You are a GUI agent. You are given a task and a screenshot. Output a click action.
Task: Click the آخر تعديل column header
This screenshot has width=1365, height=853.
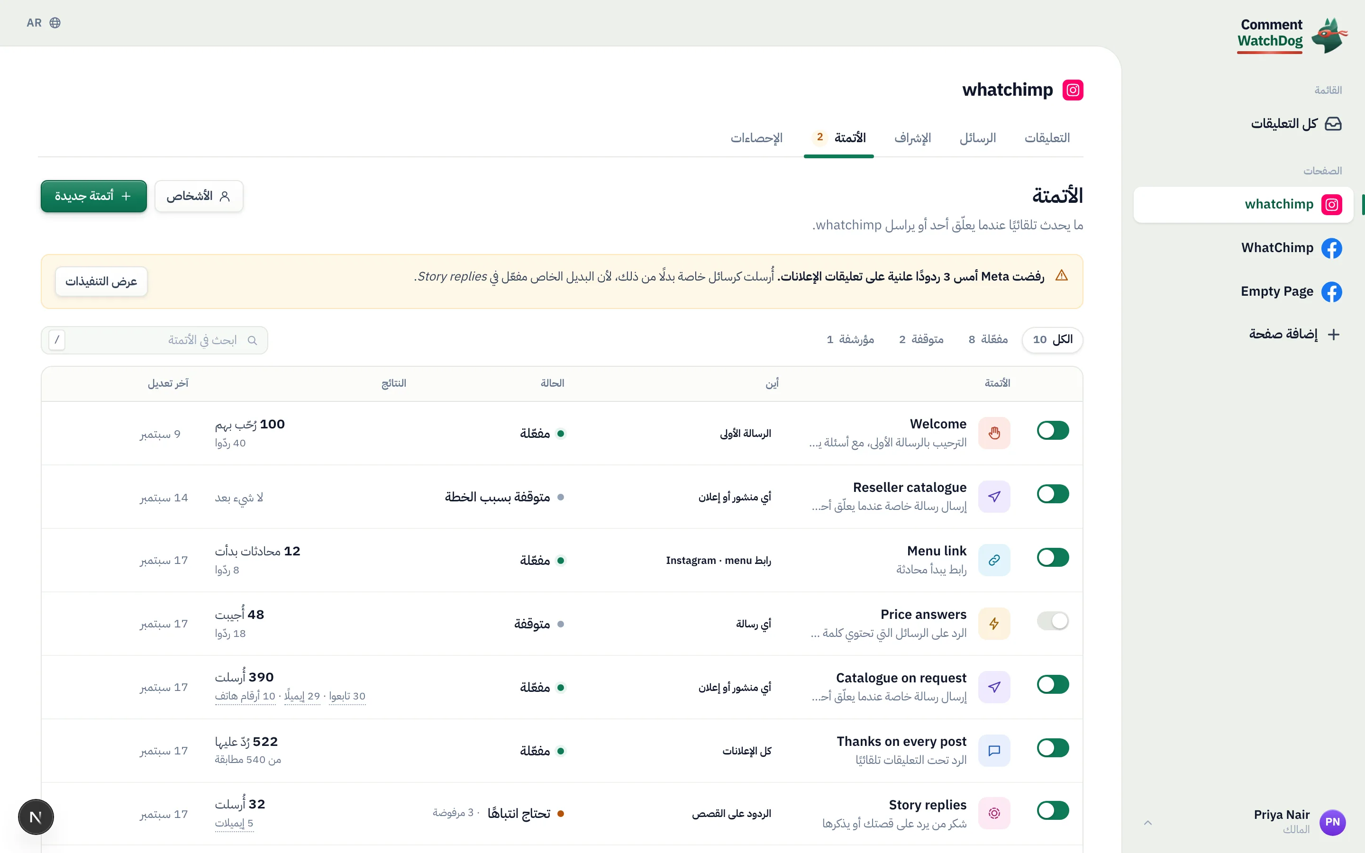tap(168, 384)
